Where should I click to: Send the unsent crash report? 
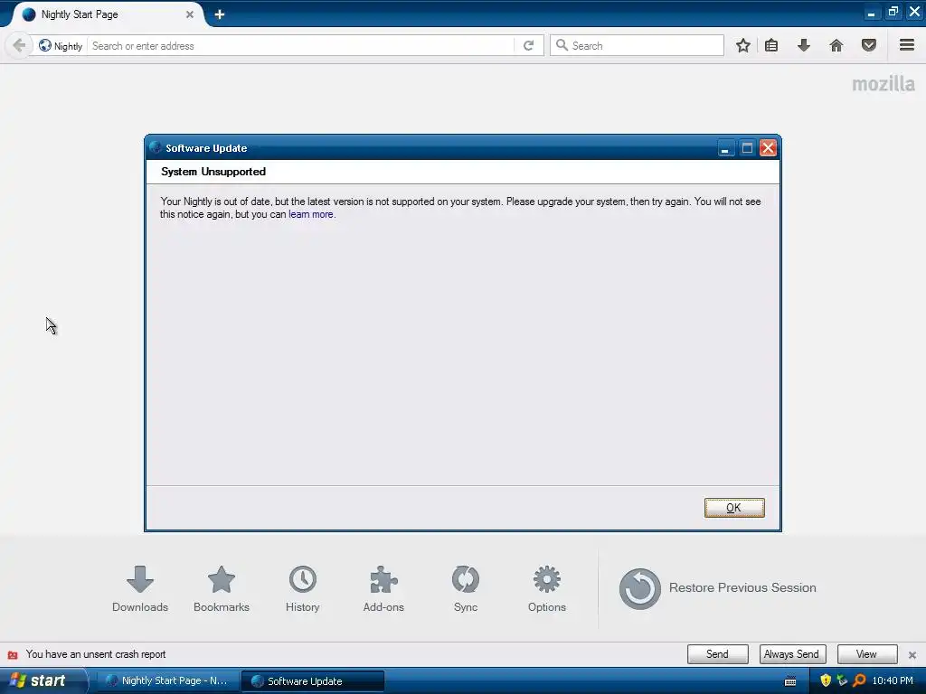[717, 654]
